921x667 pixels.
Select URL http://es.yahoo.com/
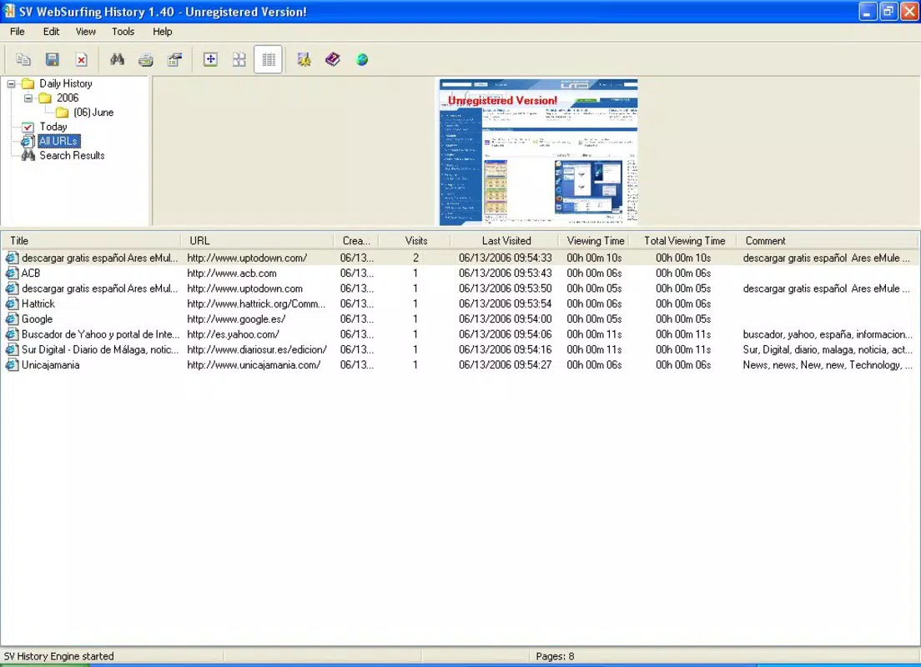tap(233, 334)
